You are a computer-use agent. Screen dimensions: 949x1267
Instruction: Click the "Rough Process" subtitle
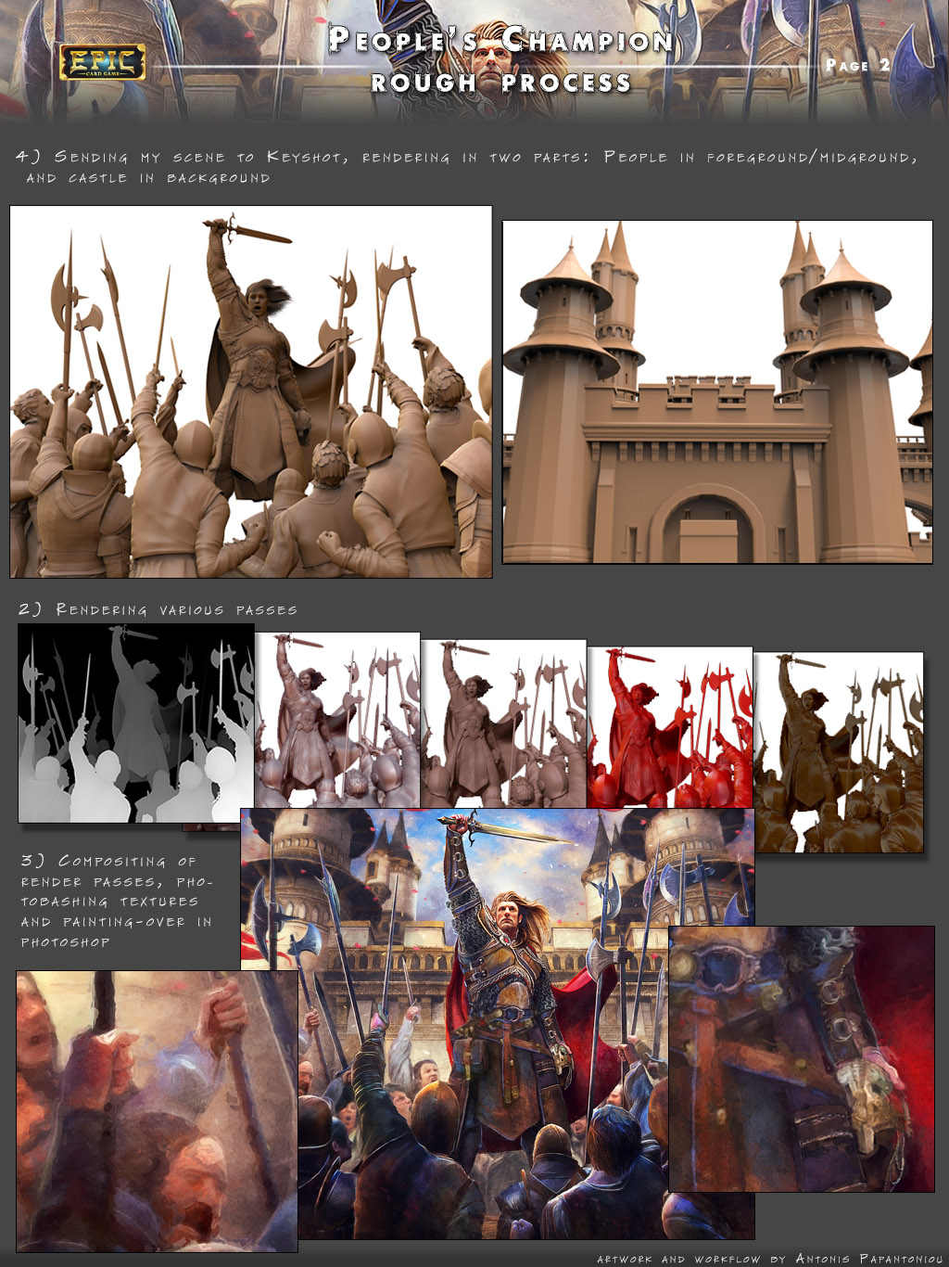tap(500, 83)
